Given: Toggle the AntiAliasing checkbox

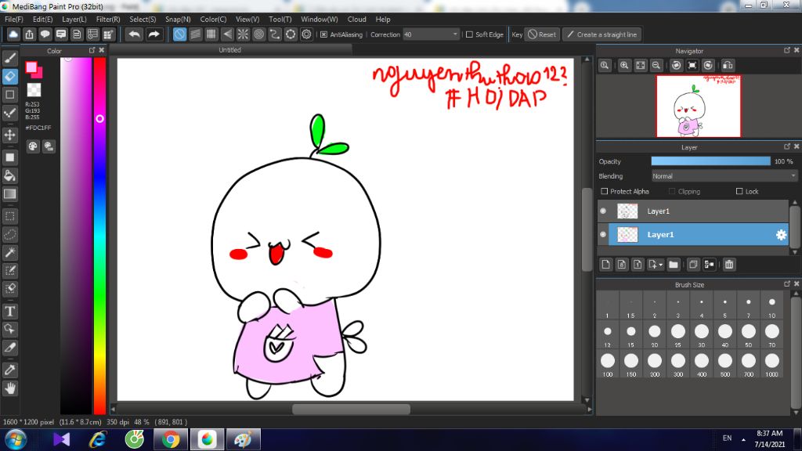Looking at the screenshot, I should (x=323, y=34).
